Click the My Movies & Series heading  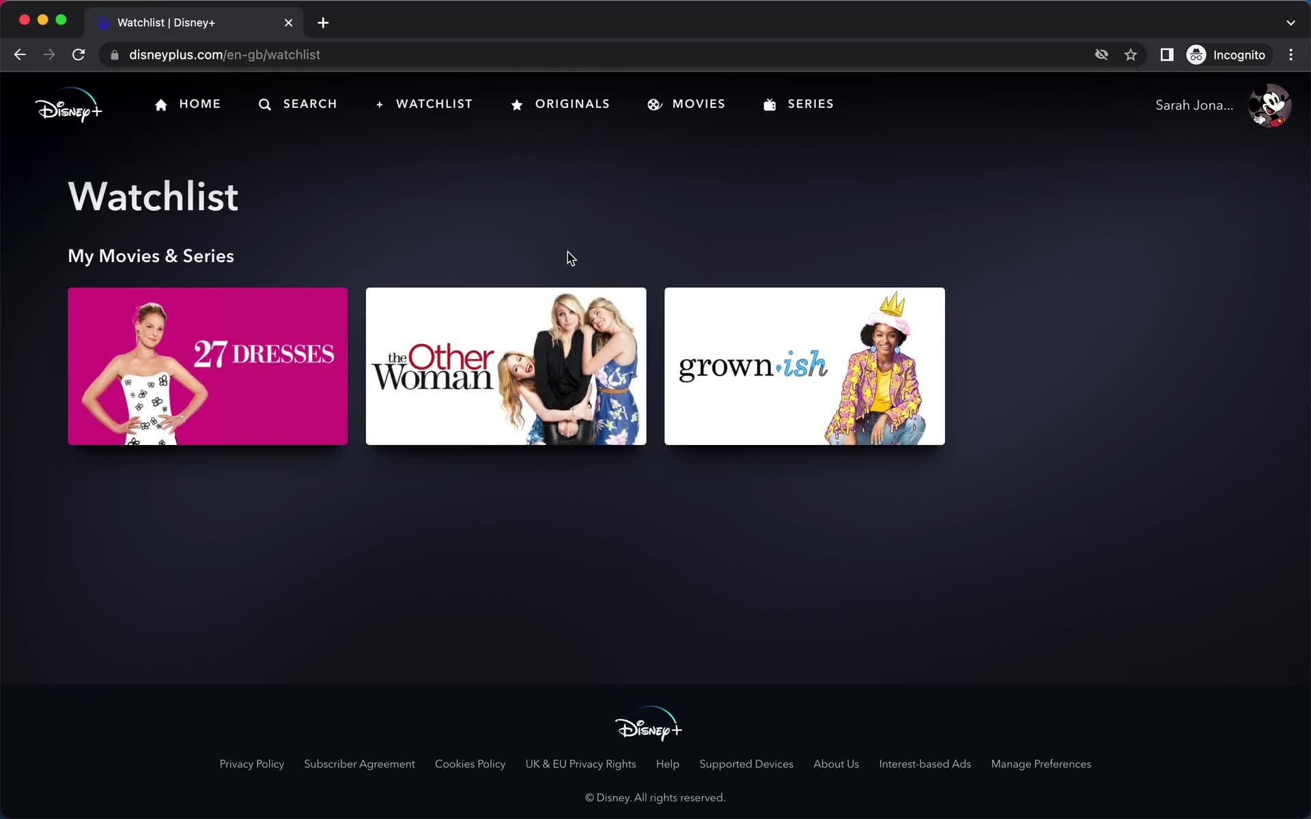click(x=151, y=256)
